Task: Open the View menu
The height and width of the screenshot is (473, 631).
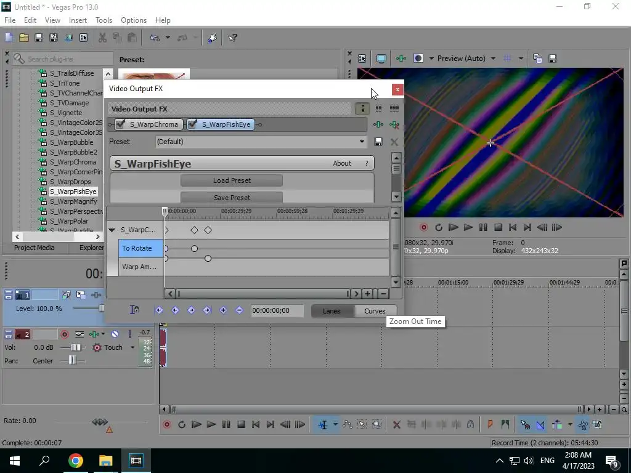Action: (52, 20)
